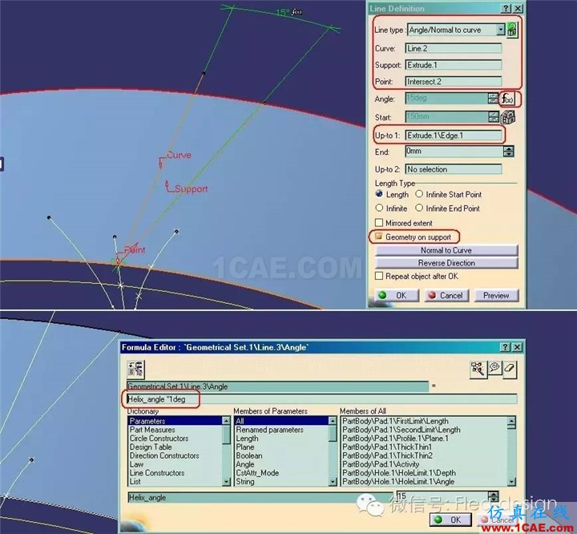Viewport: 577px width, 534px height.
Task: Click the Up-to 2 No selection field
Action: [454, 169]
